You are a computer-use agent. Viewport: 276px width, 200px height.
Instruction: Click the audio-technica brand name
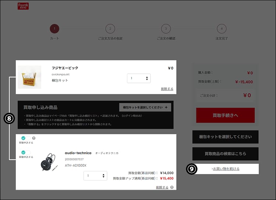click(x=78, y=153)
